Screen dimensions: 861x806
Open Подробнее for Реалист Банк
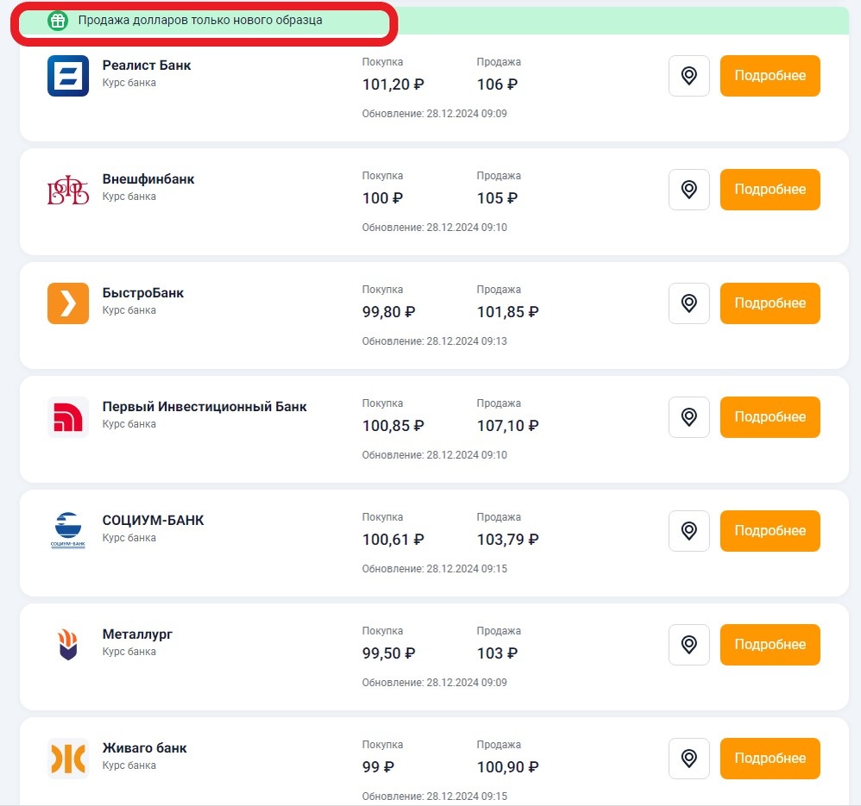pos(770,76)
